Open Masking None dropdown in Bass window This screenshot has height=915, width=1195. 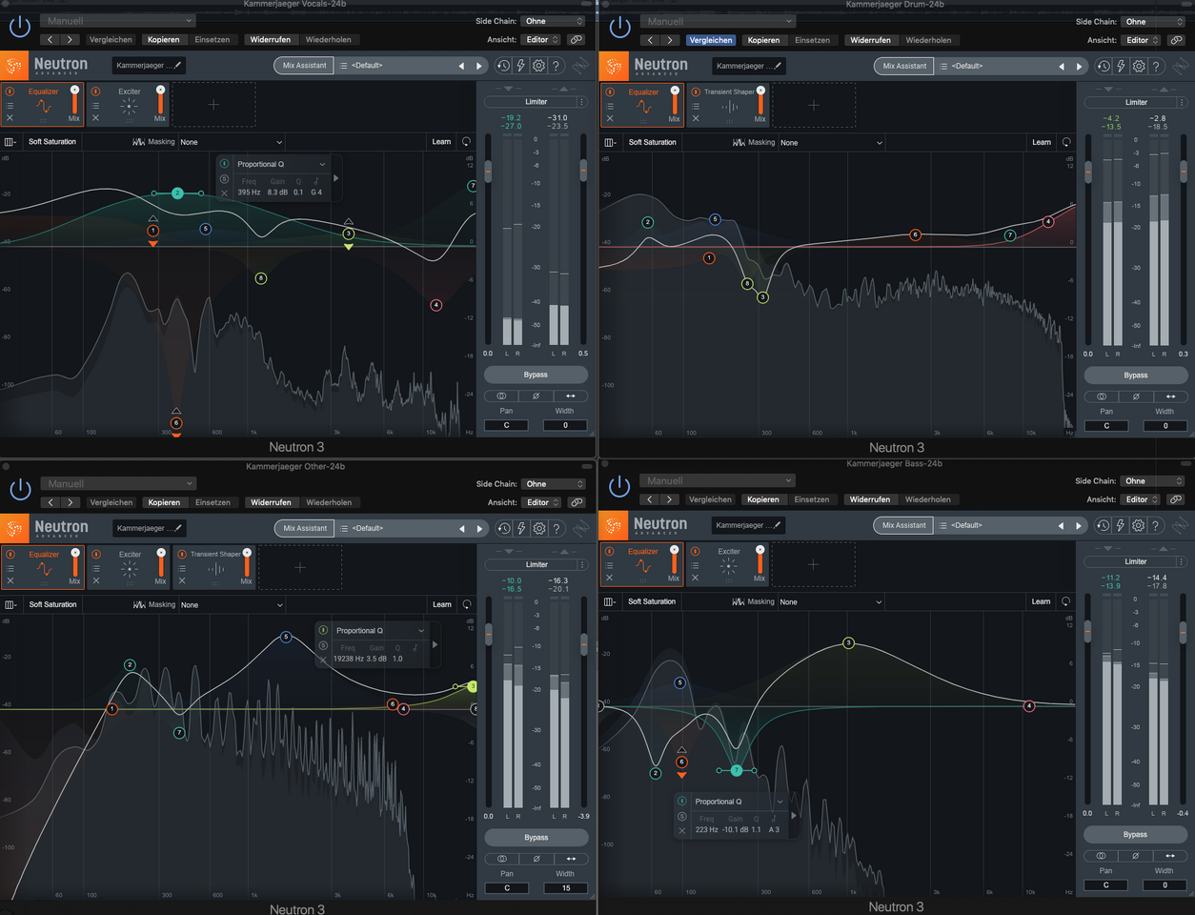(830, 601)
